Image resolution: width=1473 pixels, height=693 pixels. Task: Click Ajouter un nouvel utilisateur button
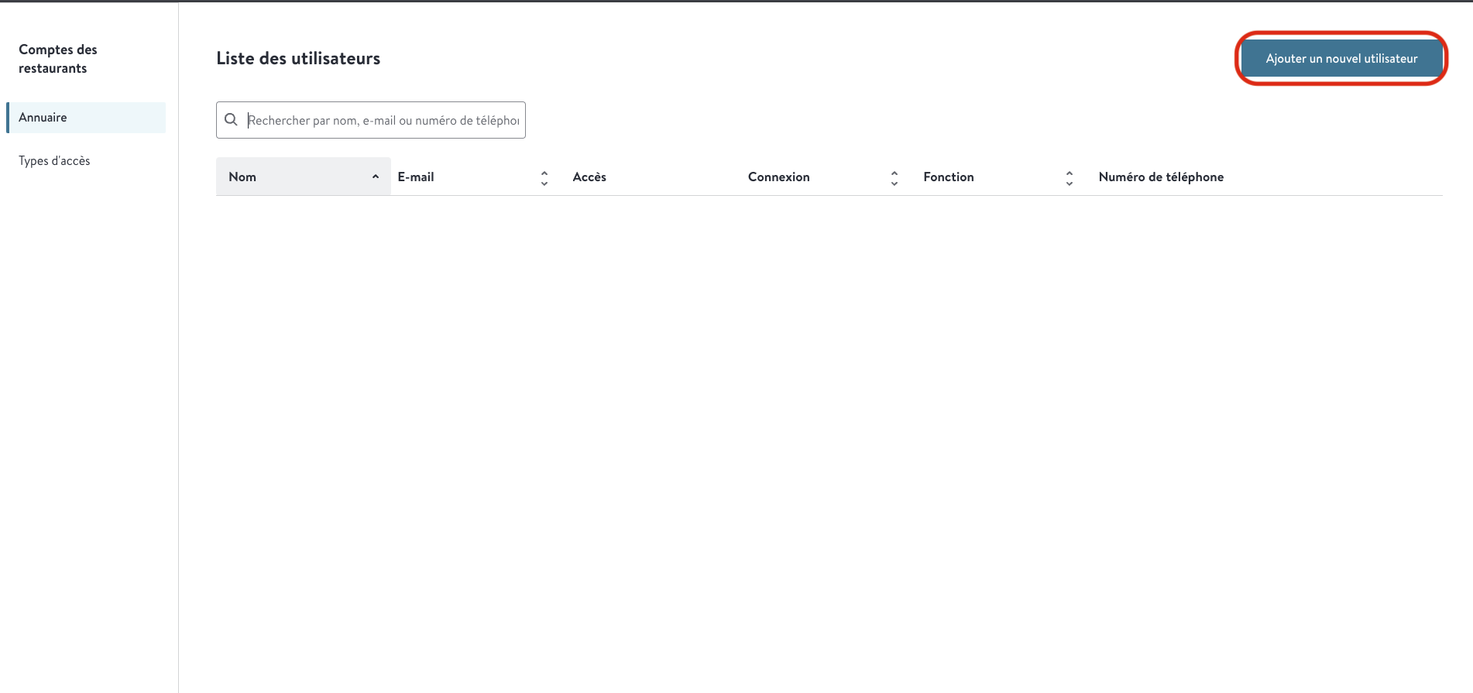(1341, 59)
